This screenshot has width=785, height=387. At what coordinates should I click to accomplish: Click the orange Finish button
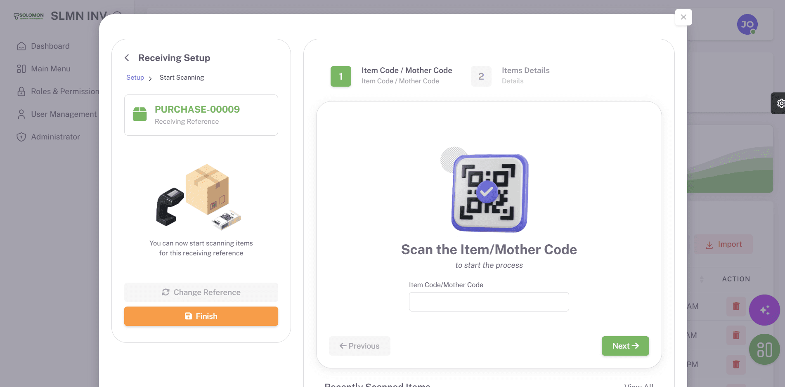pos(201,316)
